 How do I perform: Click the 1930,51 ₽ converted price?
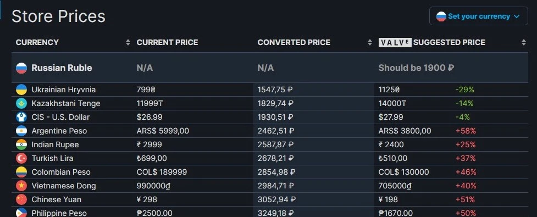point(276,117)
